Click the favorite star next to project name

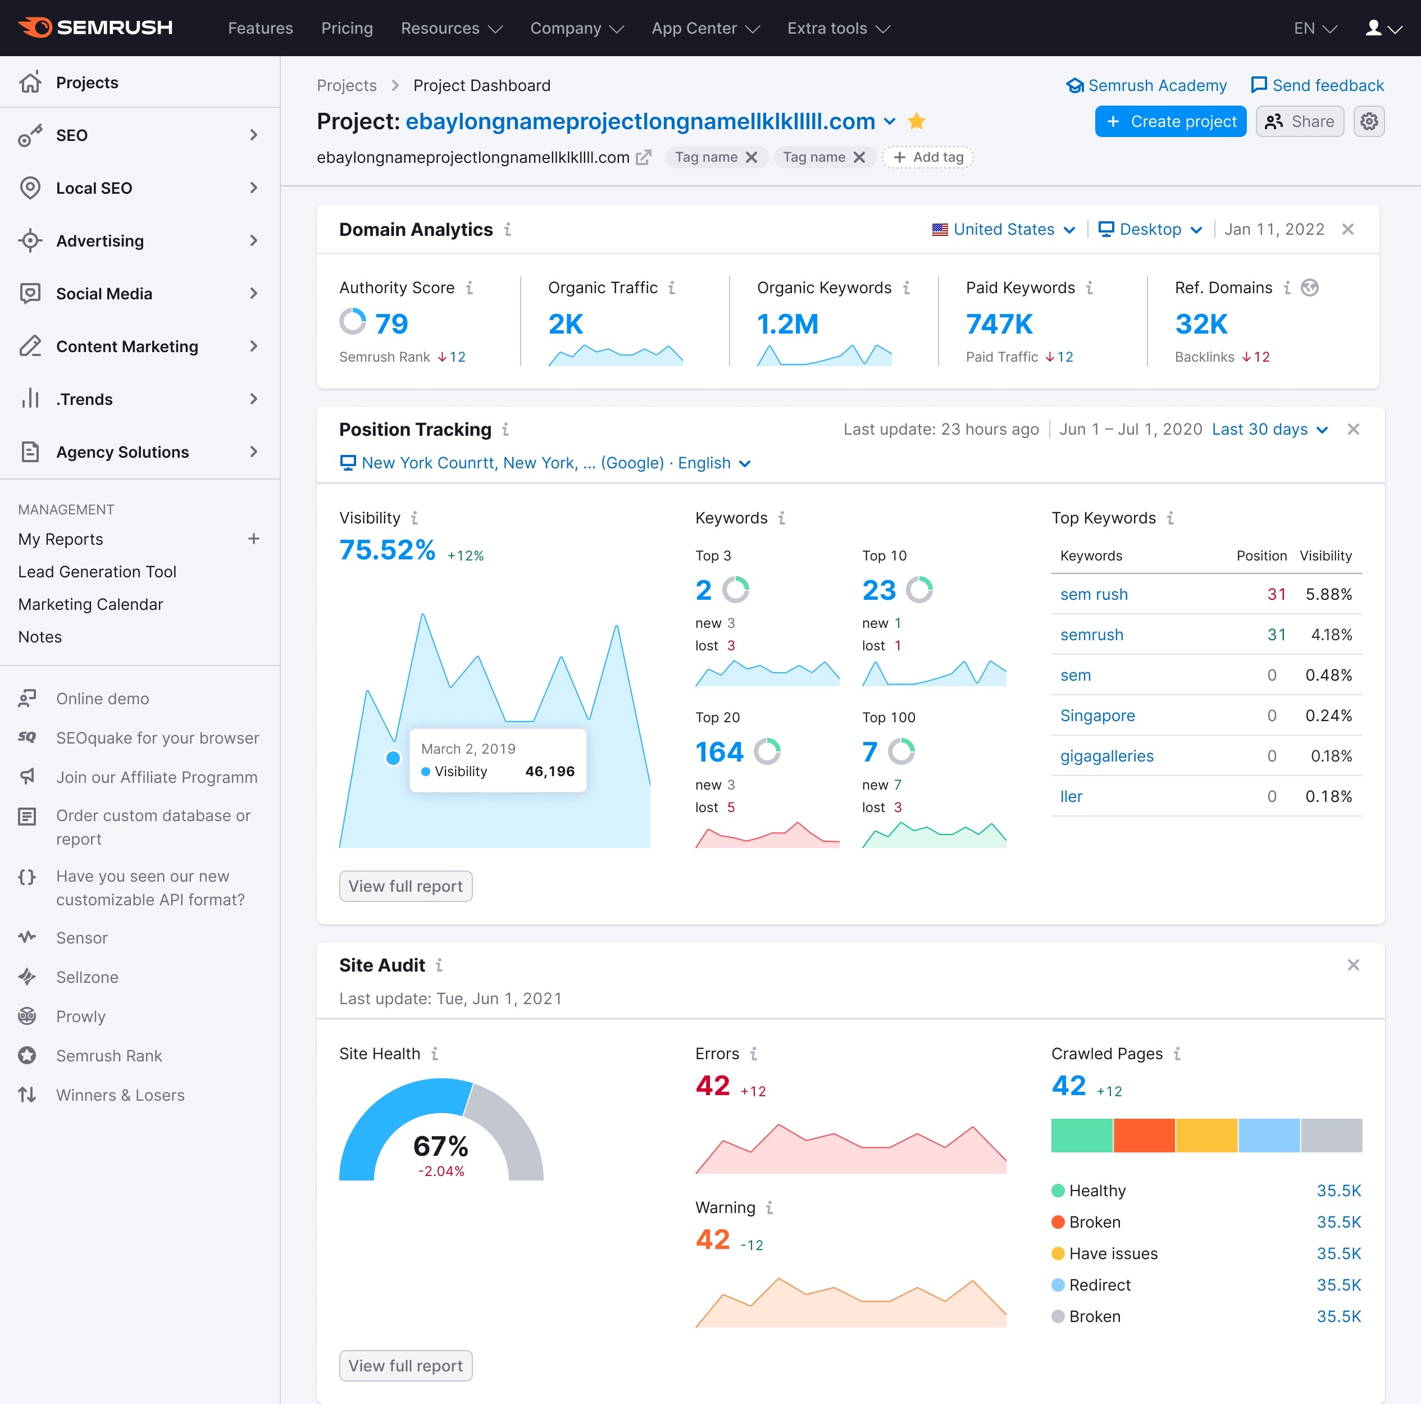[917, 121]
